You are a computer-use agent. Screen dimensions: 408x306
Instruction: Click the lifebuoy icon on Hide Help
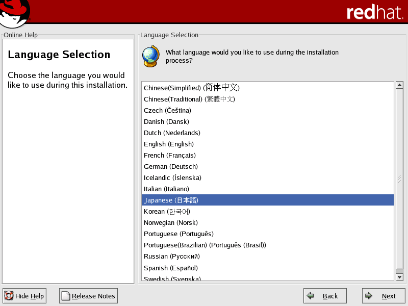point(9,296)
